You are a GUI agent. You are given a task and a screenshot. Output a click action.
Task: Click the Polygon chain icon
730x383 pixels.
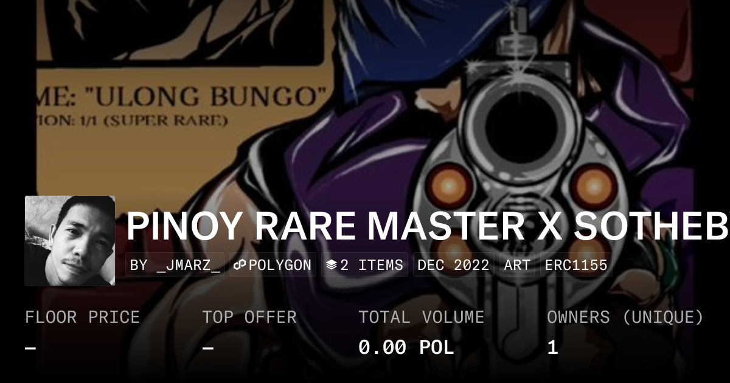point(239,265)
